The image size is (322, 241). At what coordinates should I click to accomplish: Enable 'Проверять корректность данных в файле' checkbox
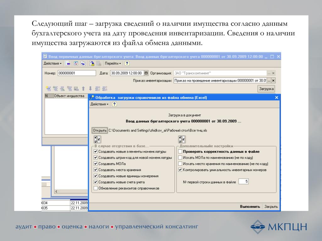point(180,152)
